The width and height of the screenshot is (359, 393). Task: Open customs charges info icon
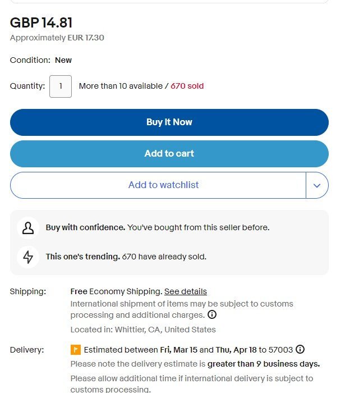(x=212, y=314)
